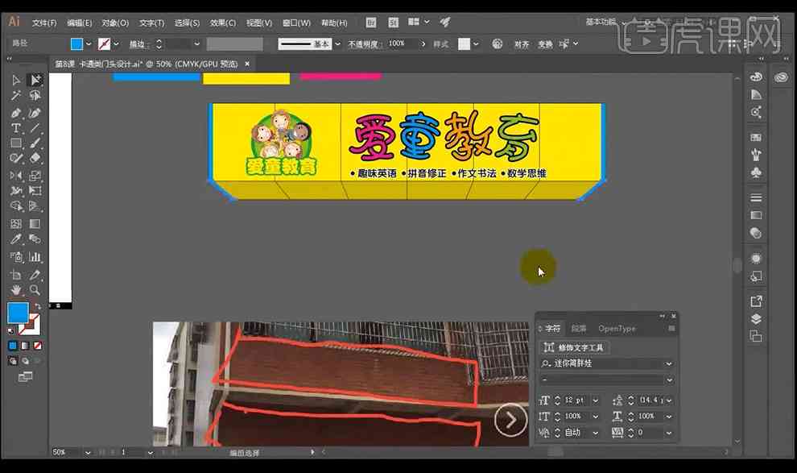Select the Eyedropper tool
Viewport: 797px width, 473px height.
pos(16,239)
